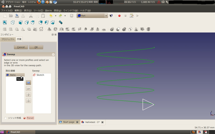Launch Firefox from the top panel
Screen dimensions: 215x134
(x=39, y=2)
